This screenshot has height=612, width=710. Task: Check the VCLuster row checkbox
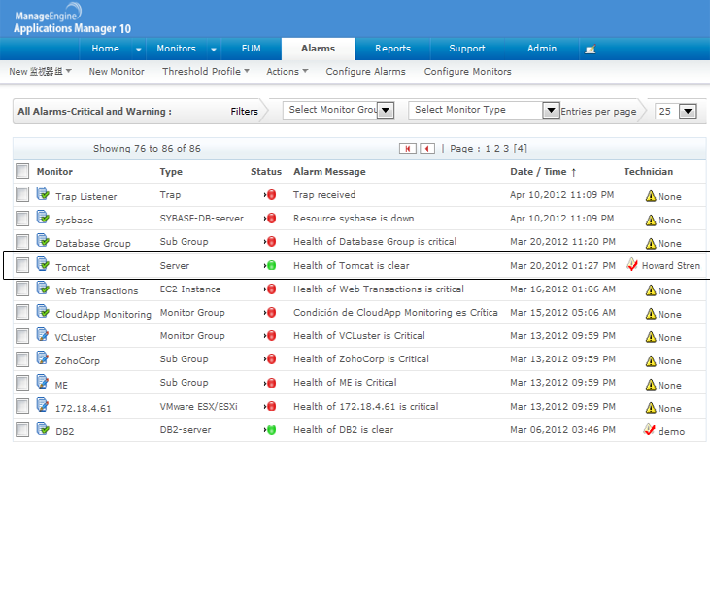(22, 336)
